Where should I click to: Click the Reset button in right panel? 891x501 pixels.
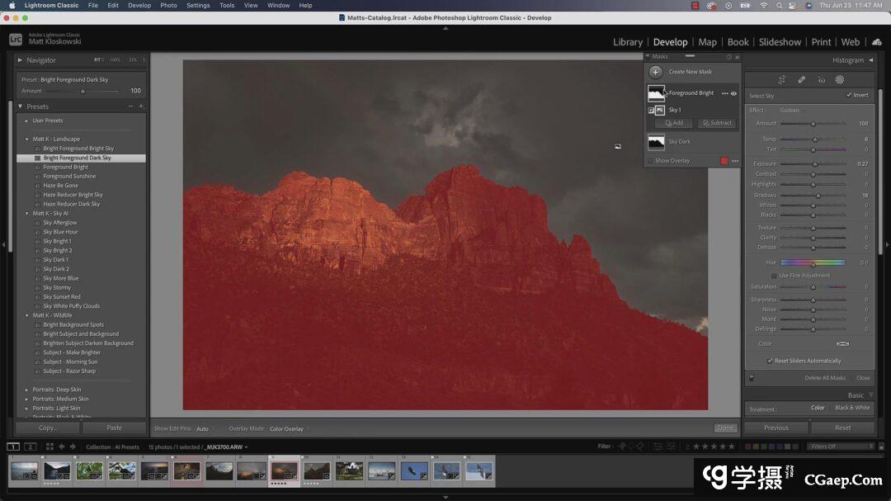(842, 428)
